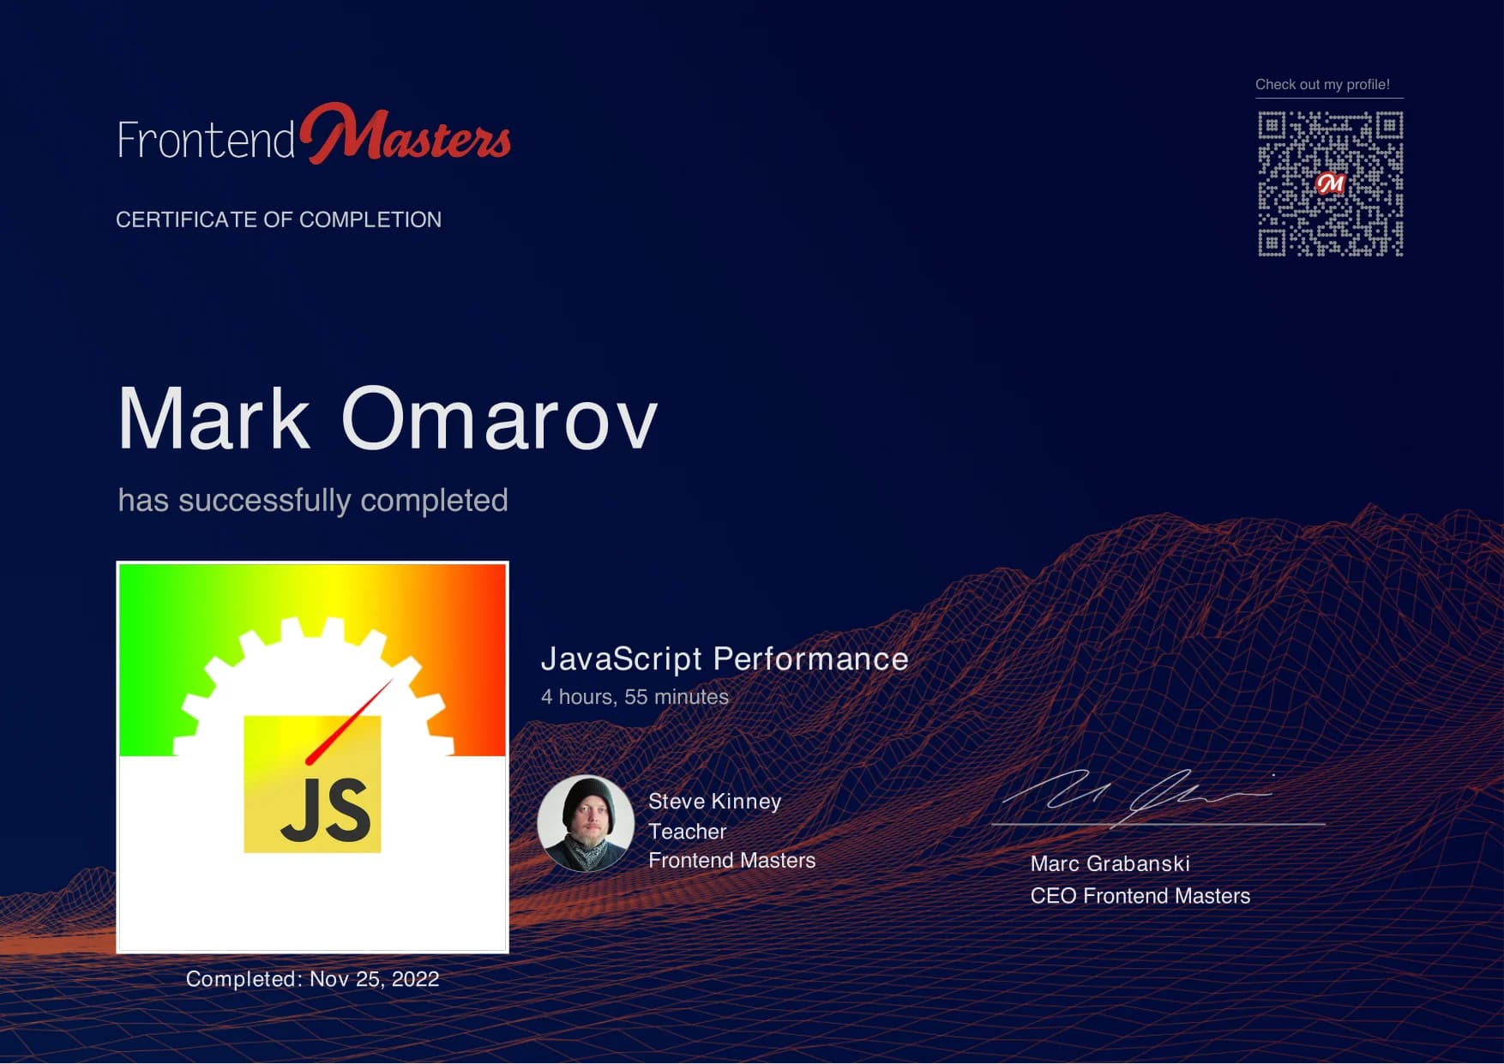Viewport: 1504px width, 1064px height.
Task: Click the 'has successfully completed' line
Action: click(x=313, y=501)
